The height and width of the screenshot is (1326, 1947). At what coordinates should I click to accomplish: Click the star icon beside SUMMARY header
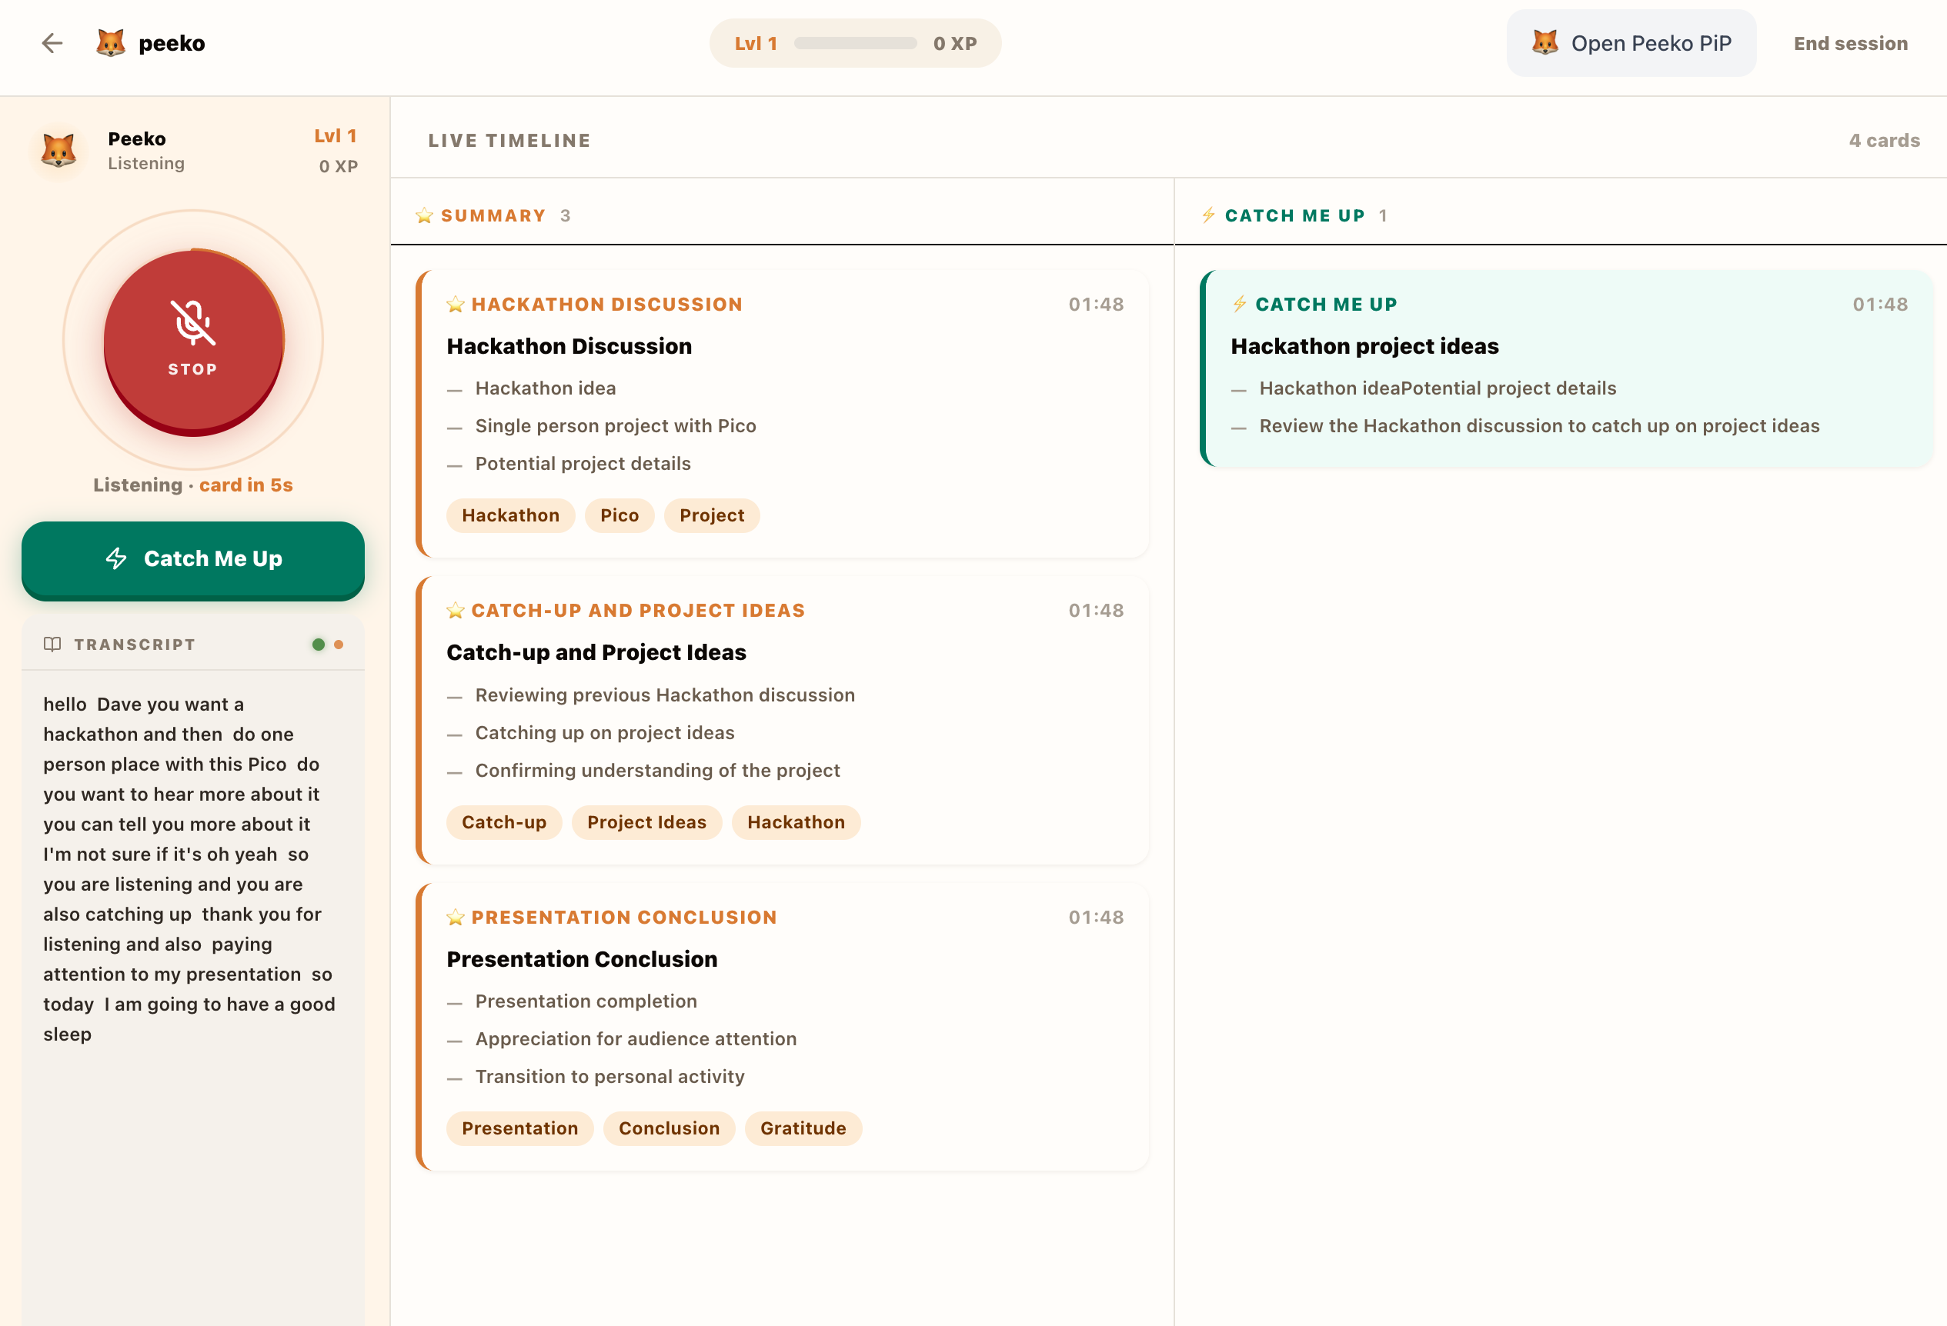tap(424, 216)
